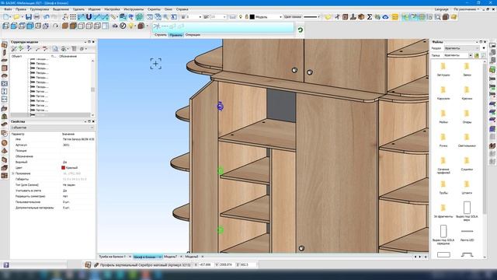
Task: Click the red Красный color swatch
Action: pyautogui.click(x=63, y=168)
